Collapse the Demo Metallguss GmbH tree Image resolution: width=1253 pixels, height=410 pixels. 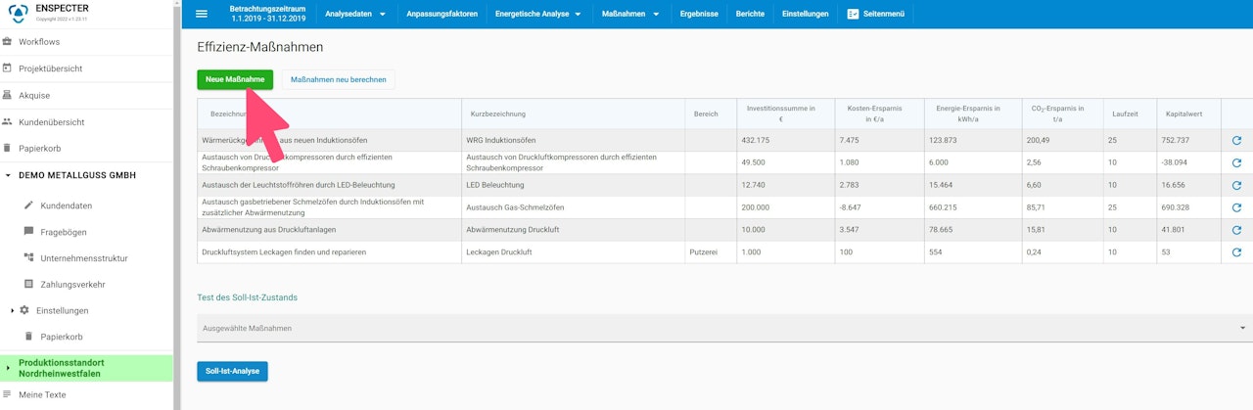pos(8,175)
